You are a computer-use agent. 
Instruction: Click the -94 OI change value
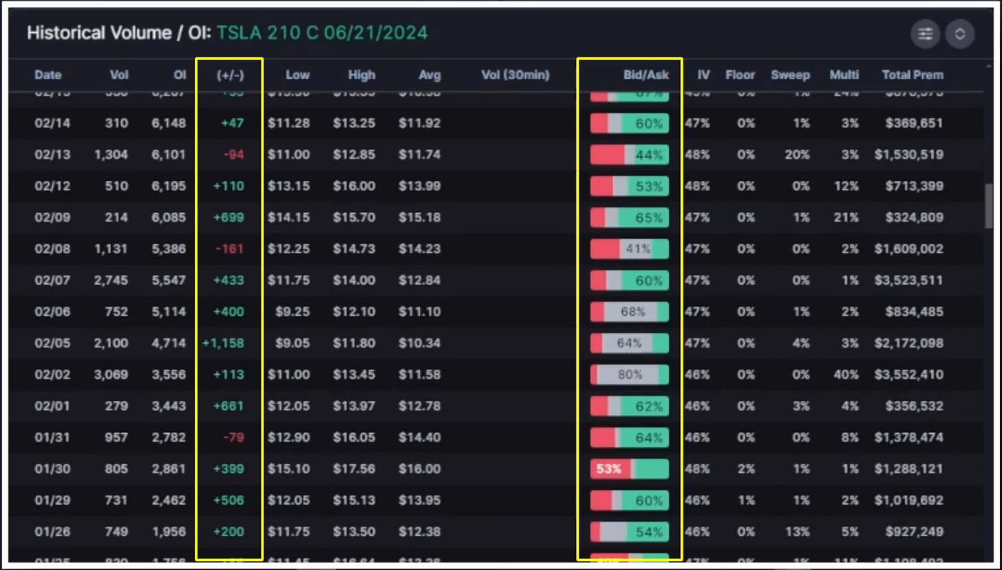234,155
